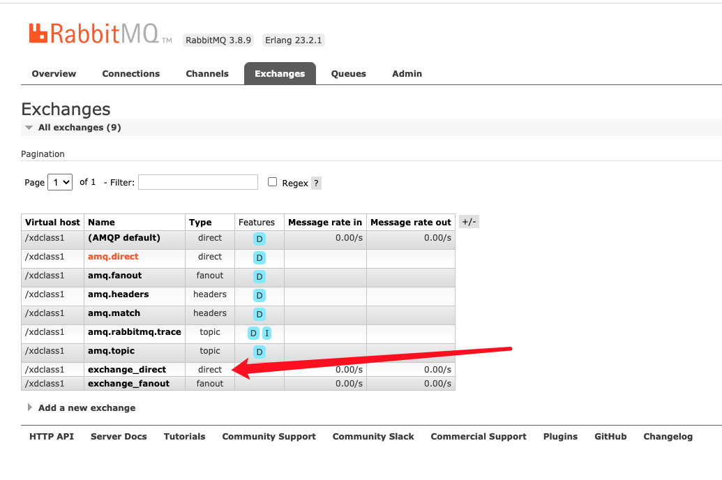This screenshot has width=722, height=480.
Task: Open the HTTP API footer link
Action: [52, 437]
